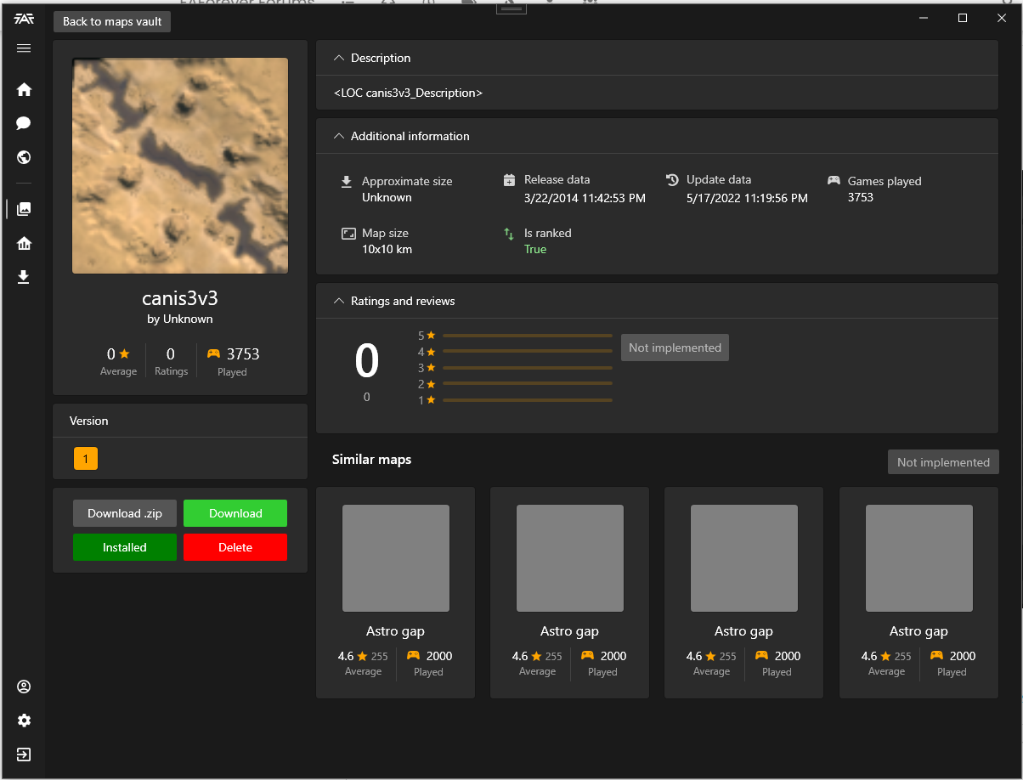Screen dimensions: 1023x780
Task: Open settings gear icon in sidebar
Action: coord(24,721)
